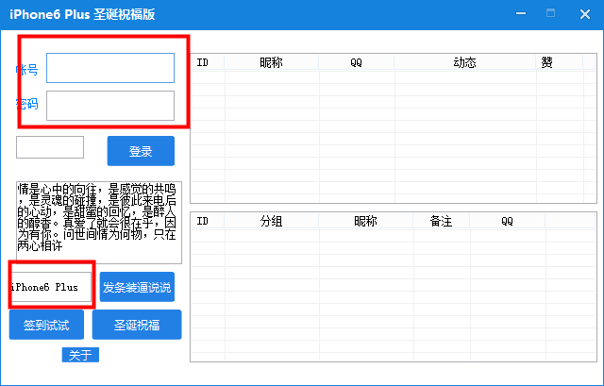The height and width of the screenshot is (386, 604).
Task: Click the ID column header in lower table
Action: pos(208,221)
